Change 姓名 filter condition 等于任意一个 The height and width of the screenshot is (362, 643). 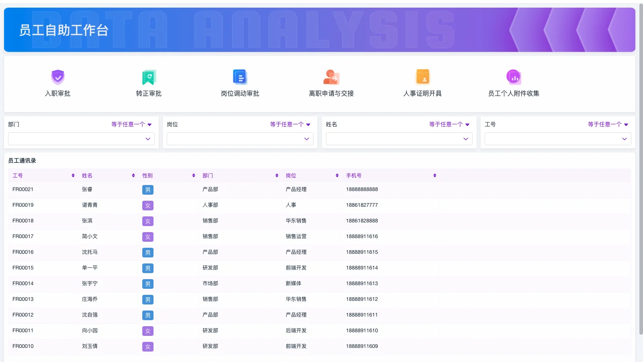[x=449, y=124]
